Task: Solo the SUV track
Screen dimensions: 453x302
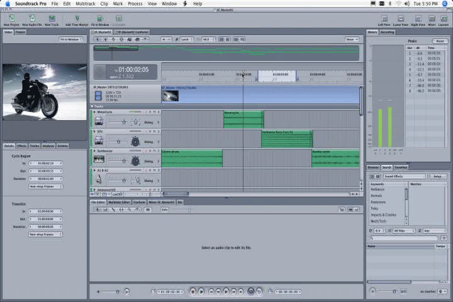Action: (159, 131)
